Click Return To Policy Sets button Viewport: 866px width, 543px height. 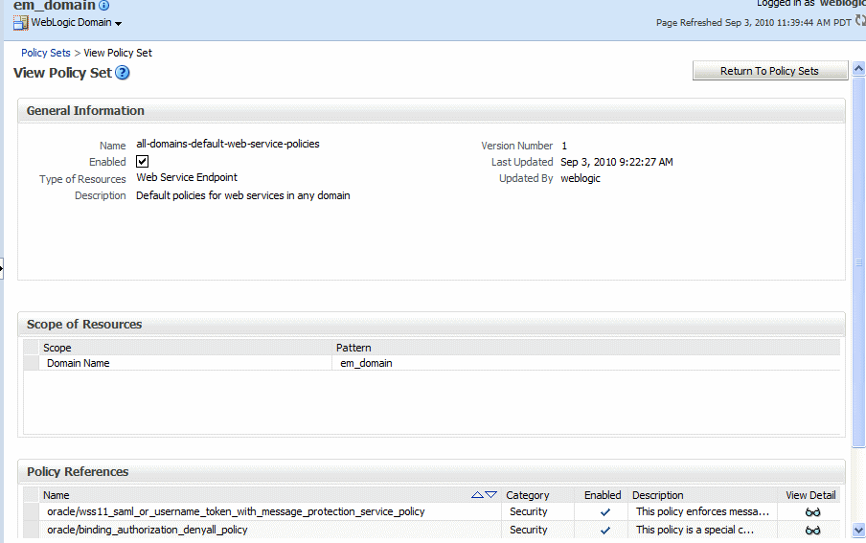770,71
